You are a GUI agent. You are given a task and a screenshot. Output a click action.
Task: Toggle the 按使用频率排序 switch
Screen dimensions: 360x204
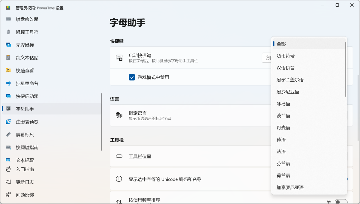341,202
